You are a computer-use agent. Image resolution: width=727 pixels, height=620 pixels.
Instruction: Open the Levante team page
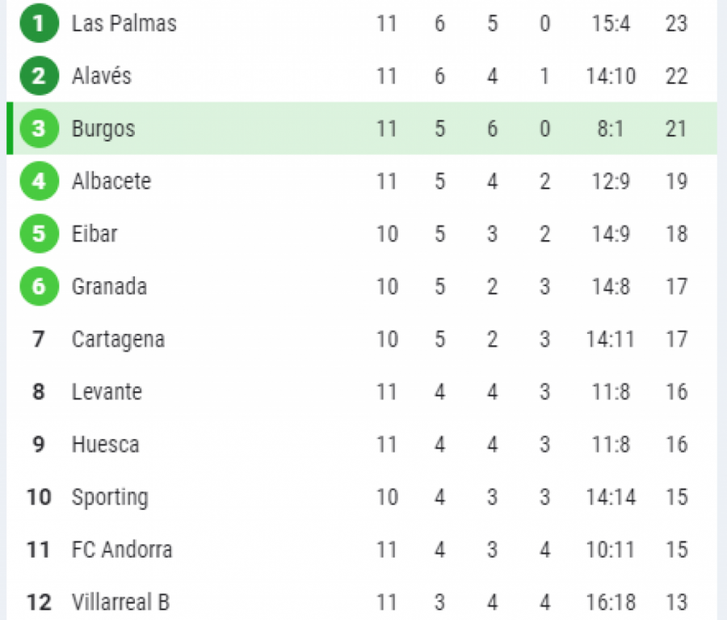pyautogui.click(x=107, y=392)
